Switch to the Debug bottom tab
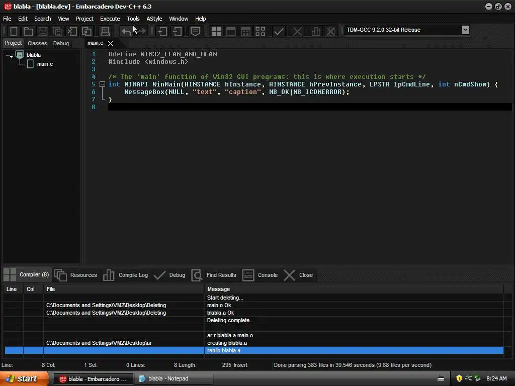Viewport: 515px width, 386px height. click(169, 275)
